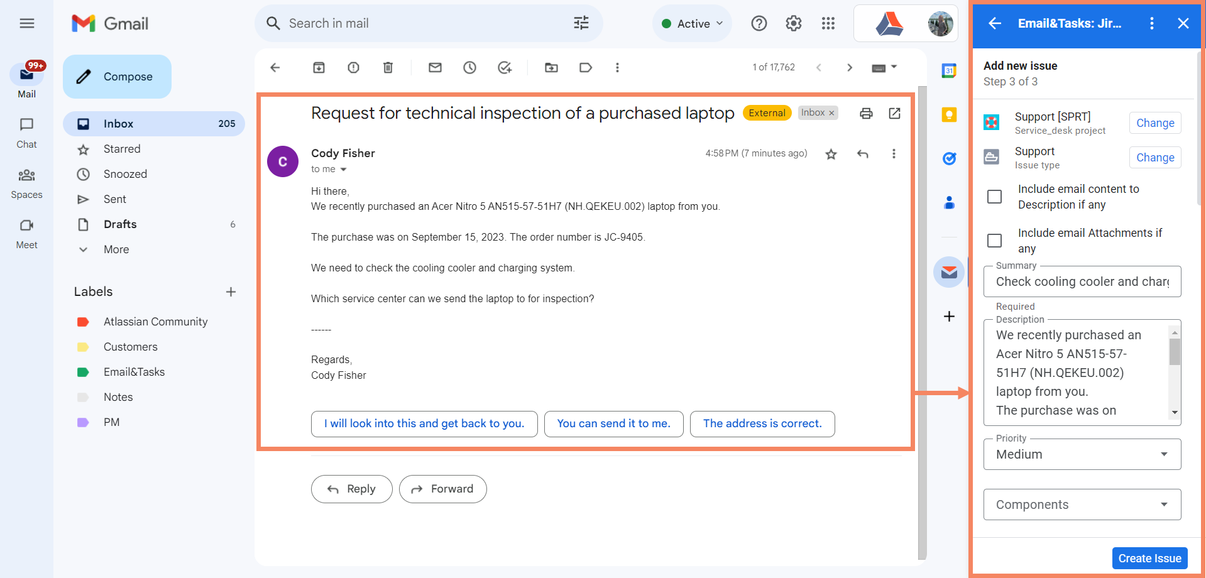Expand the Components dropdown
This screenshot has width=1206, height=578.
pos(1082,504)
